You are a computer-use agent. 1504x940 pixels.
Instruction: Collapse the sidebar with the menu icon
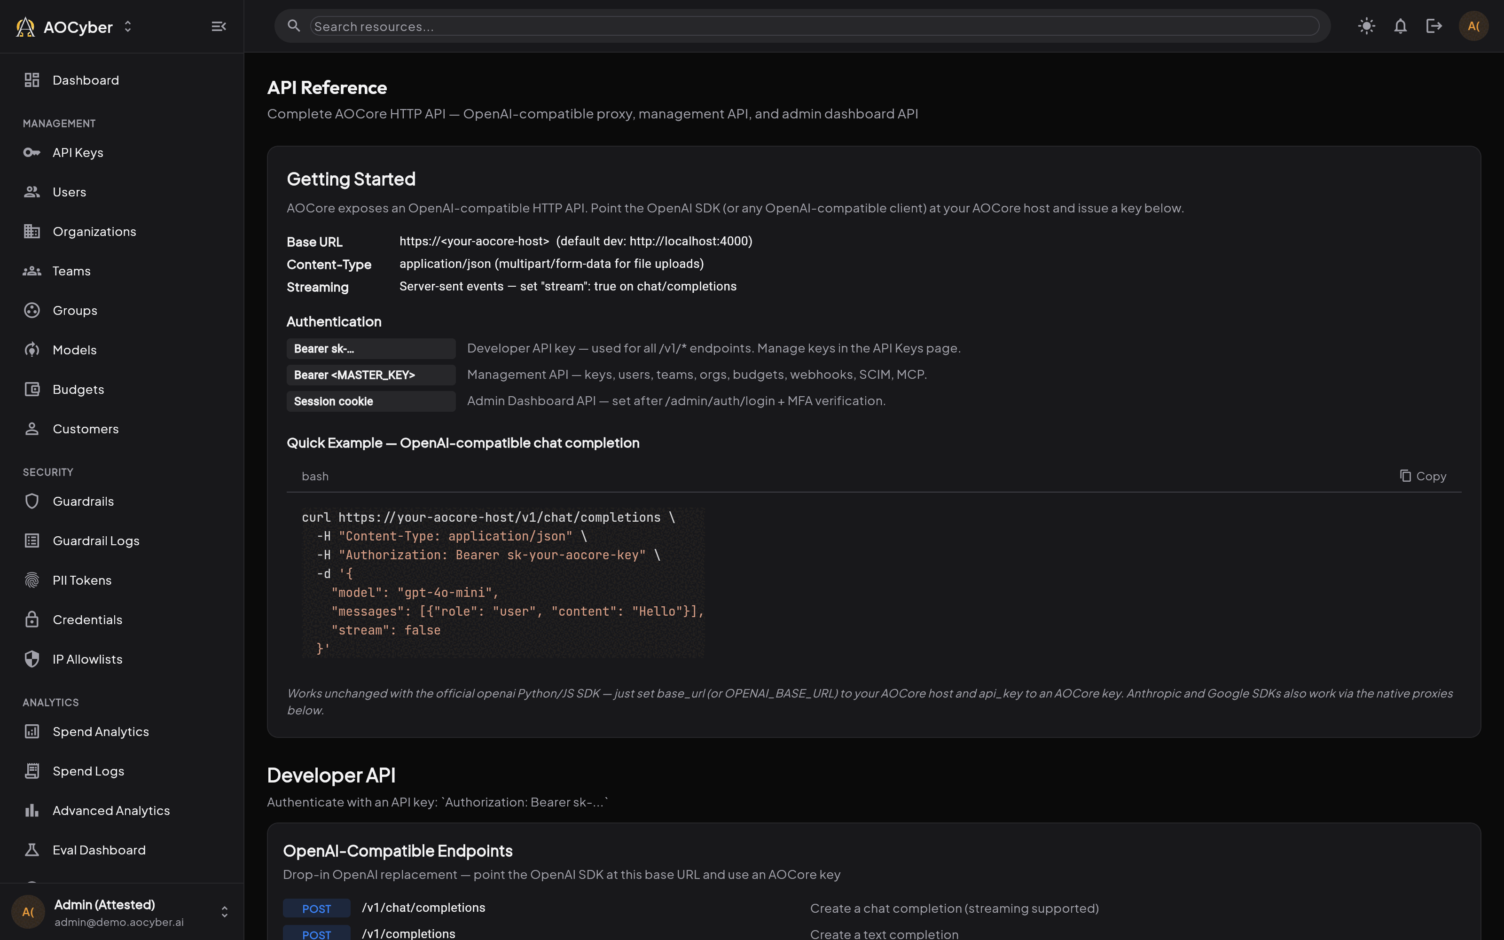(219, 26)
